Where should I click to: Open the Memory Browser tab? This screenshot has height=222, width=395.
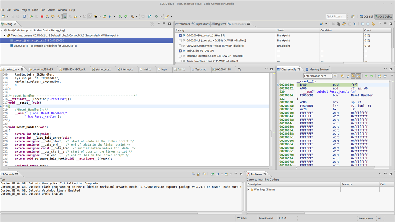[x=317, y=69]
